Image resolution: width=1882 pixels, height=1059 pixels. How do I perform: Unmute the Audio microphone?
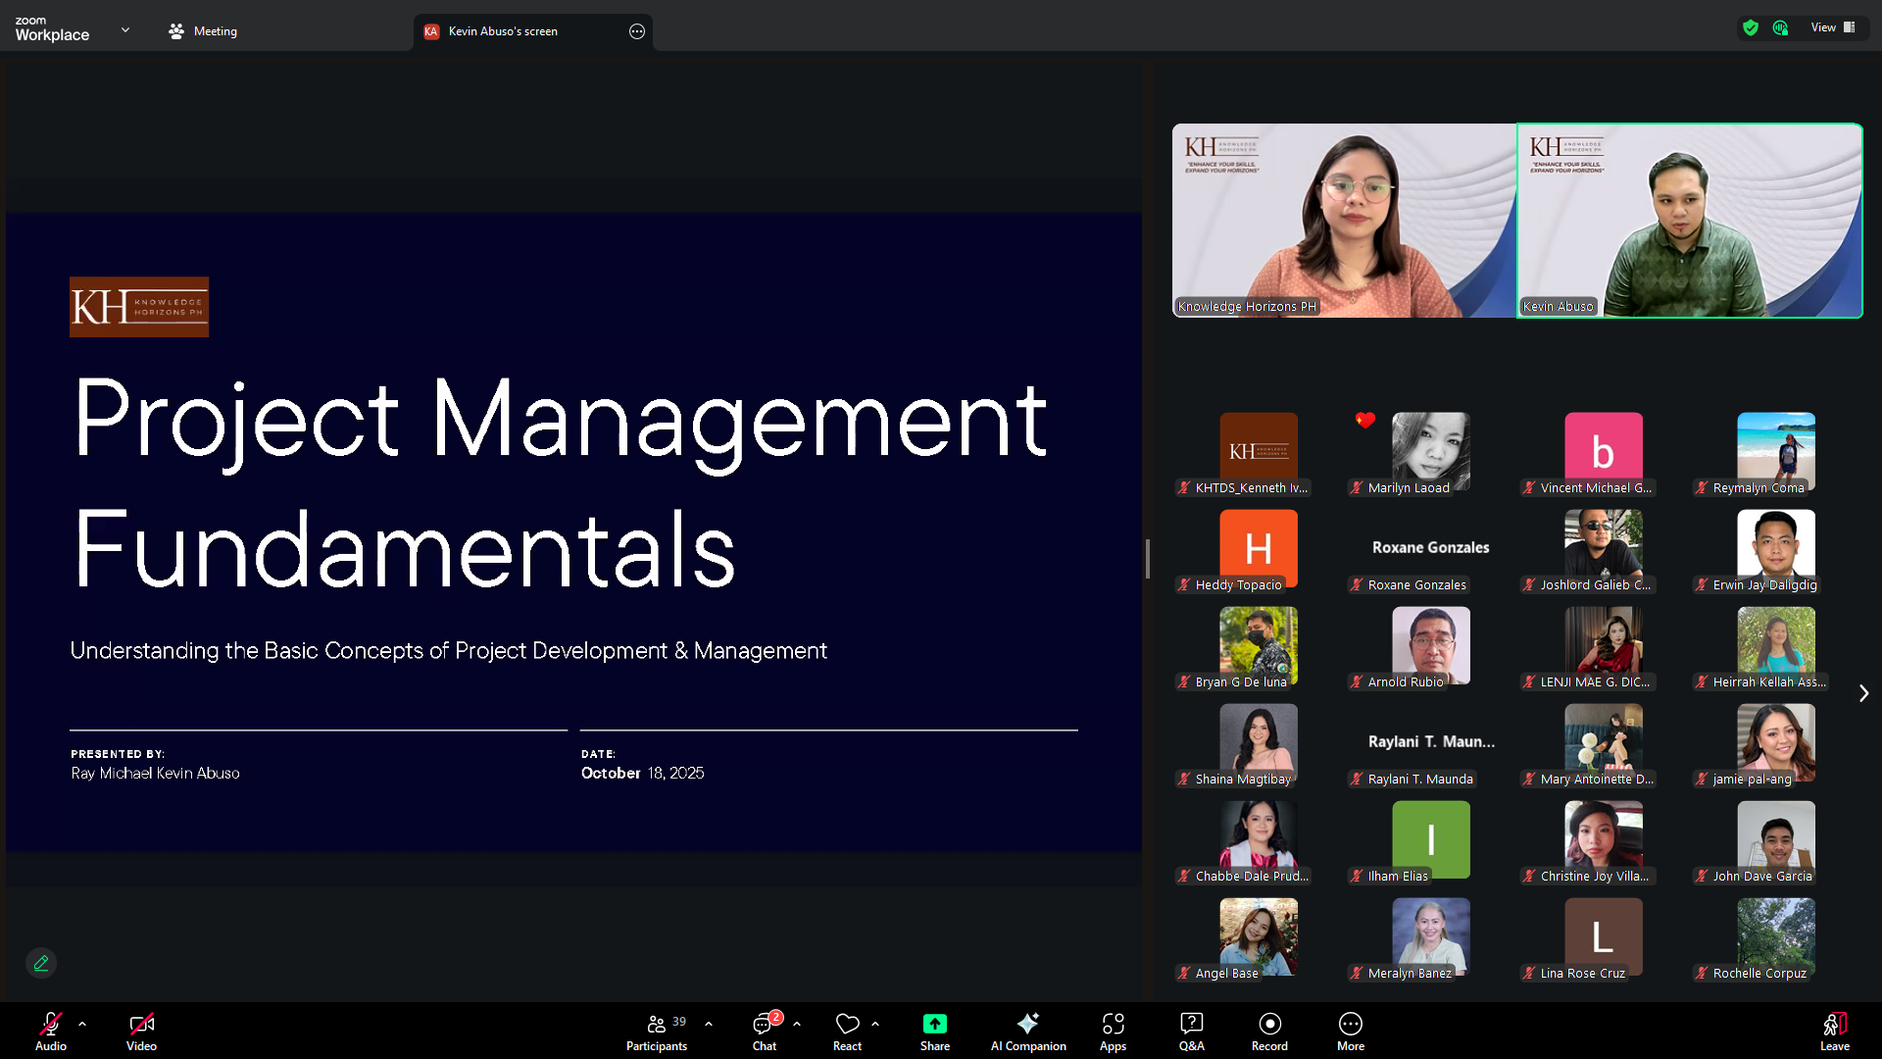[x=51, y=1032]
